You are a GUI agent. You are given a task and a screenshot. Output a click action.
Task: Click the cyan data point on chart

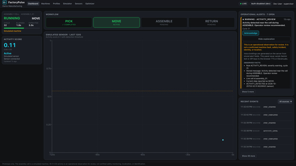tap(223, 140)
